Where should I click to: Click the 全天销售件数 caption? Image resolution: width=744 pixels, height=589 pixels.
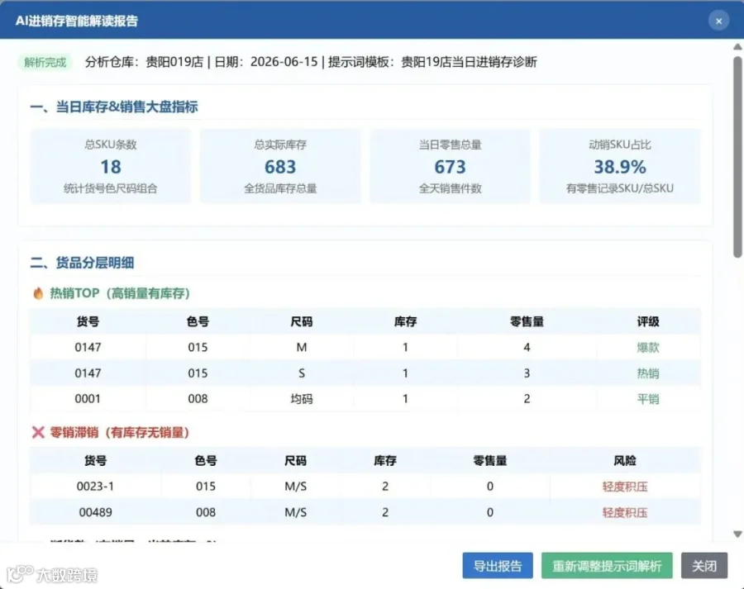click(x=450, y=188)
